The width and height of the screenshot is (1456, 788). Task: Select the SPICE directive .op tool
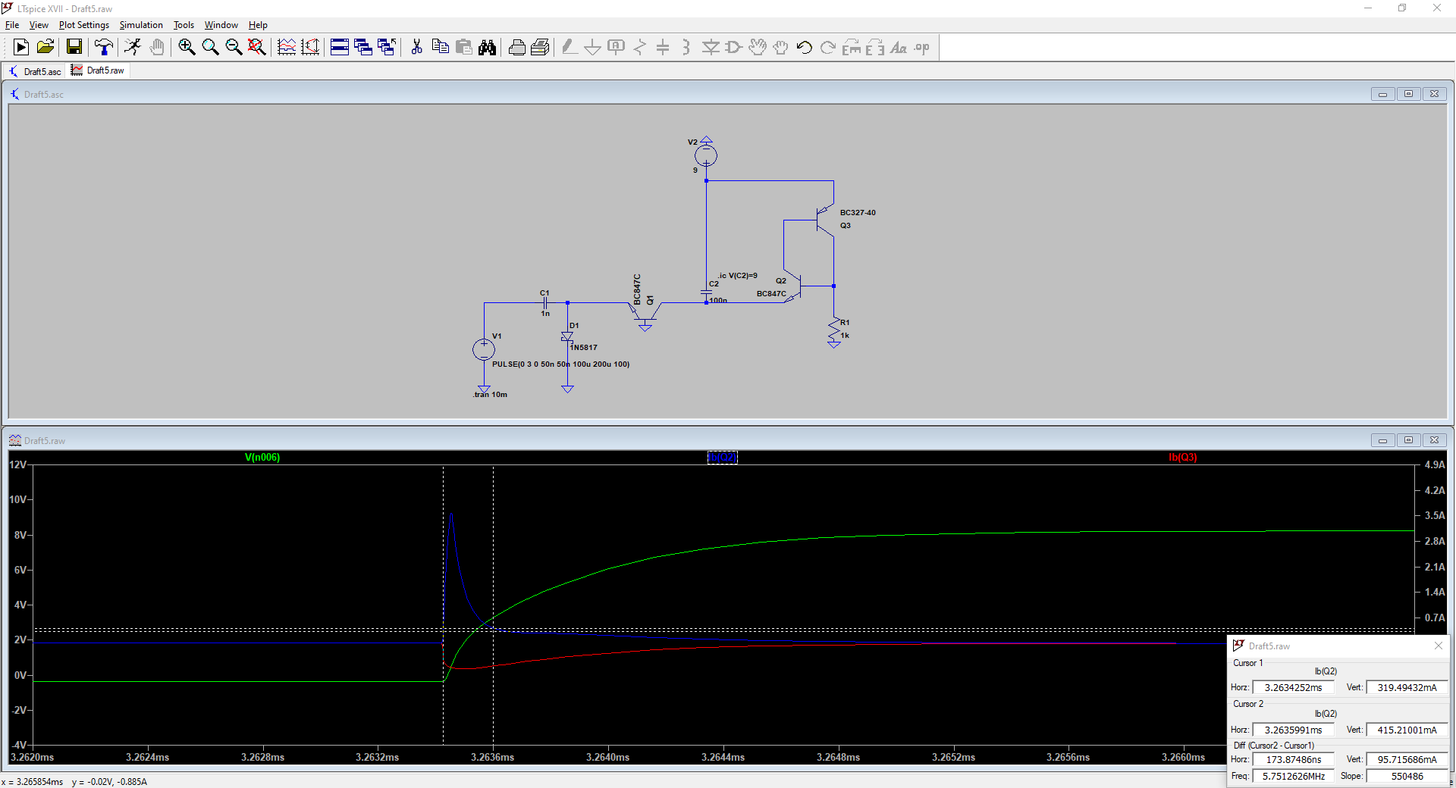[922, 47]
